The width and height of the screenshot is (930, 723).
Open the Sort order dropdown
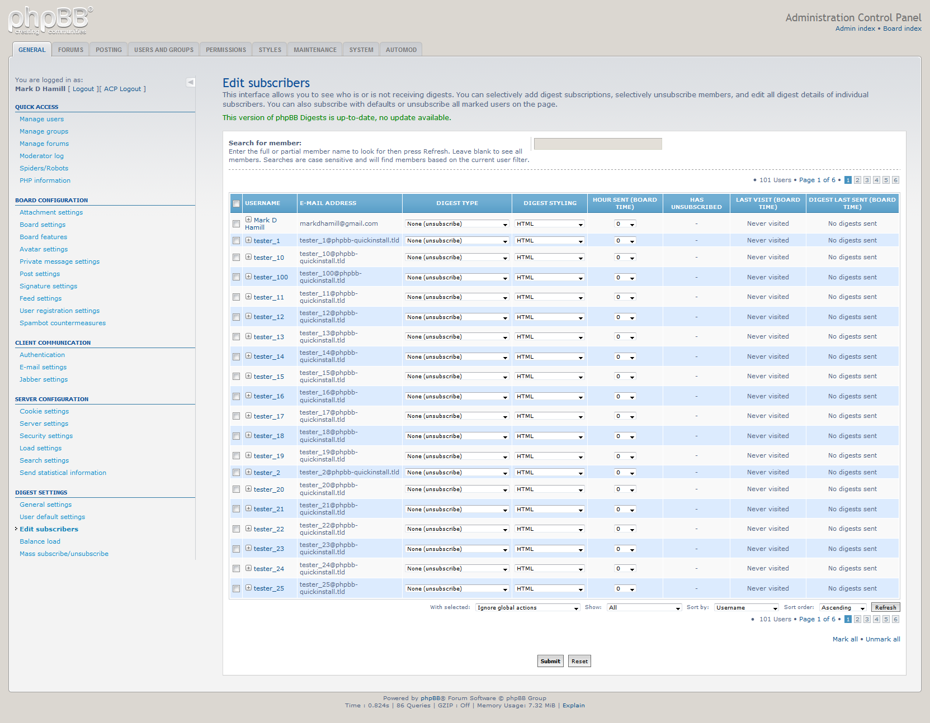843,607
